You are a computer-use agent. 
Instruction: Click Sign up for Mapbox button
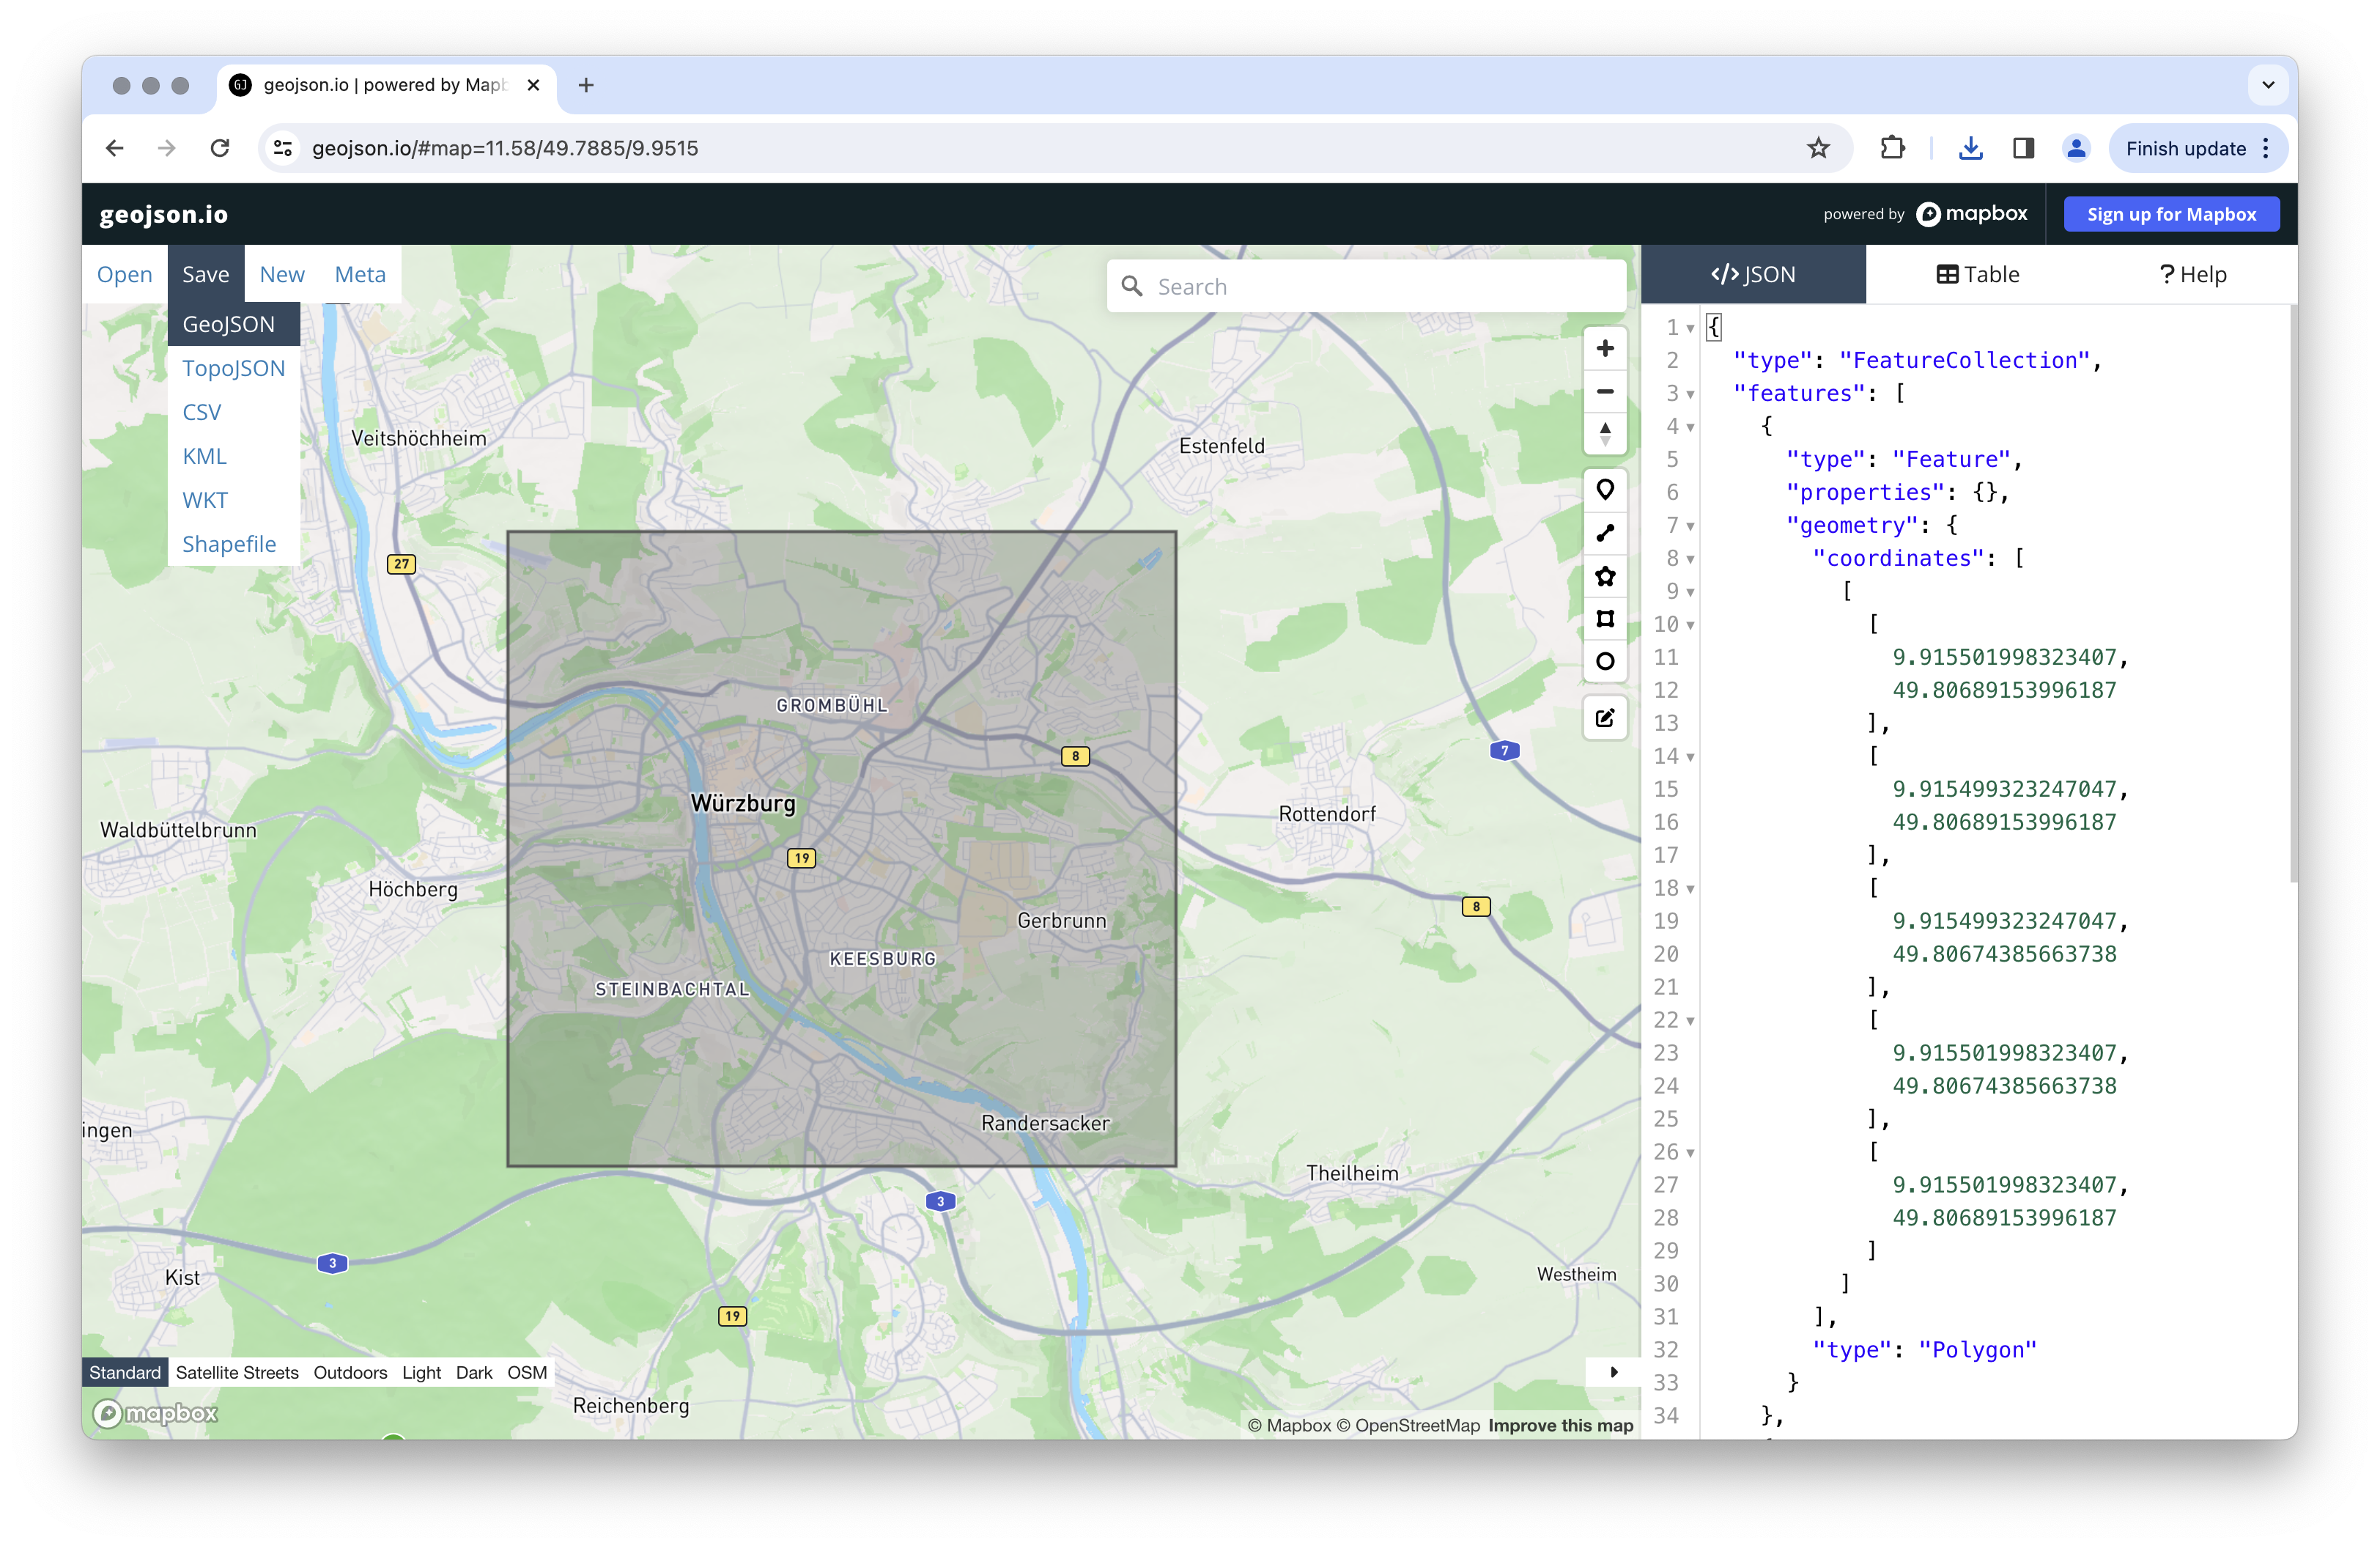tap(2171, 214)
